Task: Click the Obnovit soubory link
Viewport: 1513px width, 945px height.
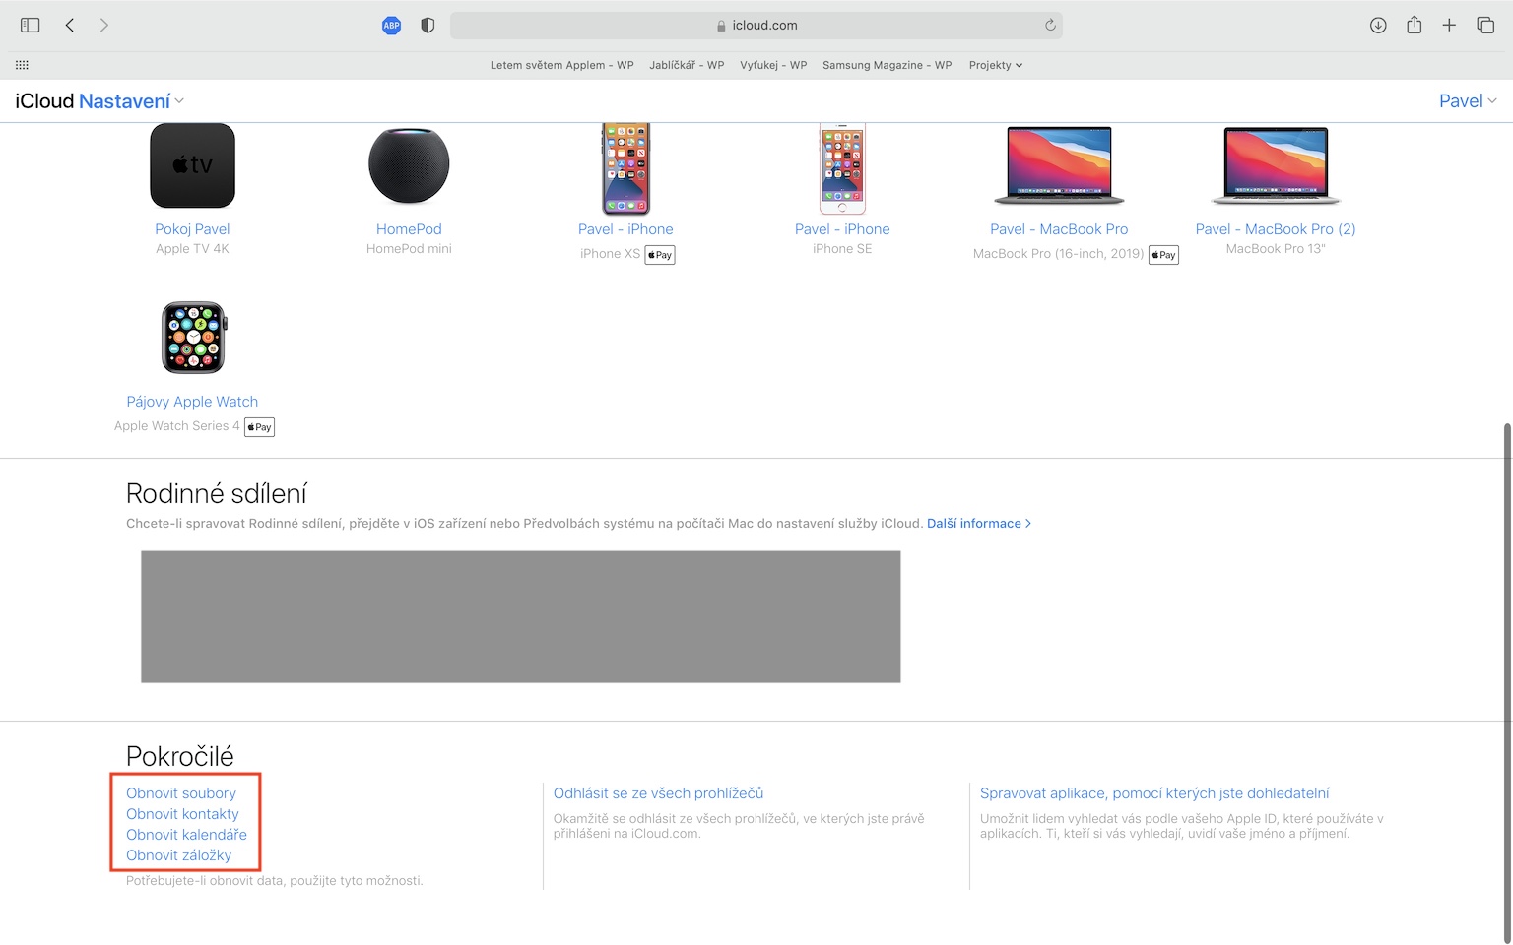Action: (181, 793)
